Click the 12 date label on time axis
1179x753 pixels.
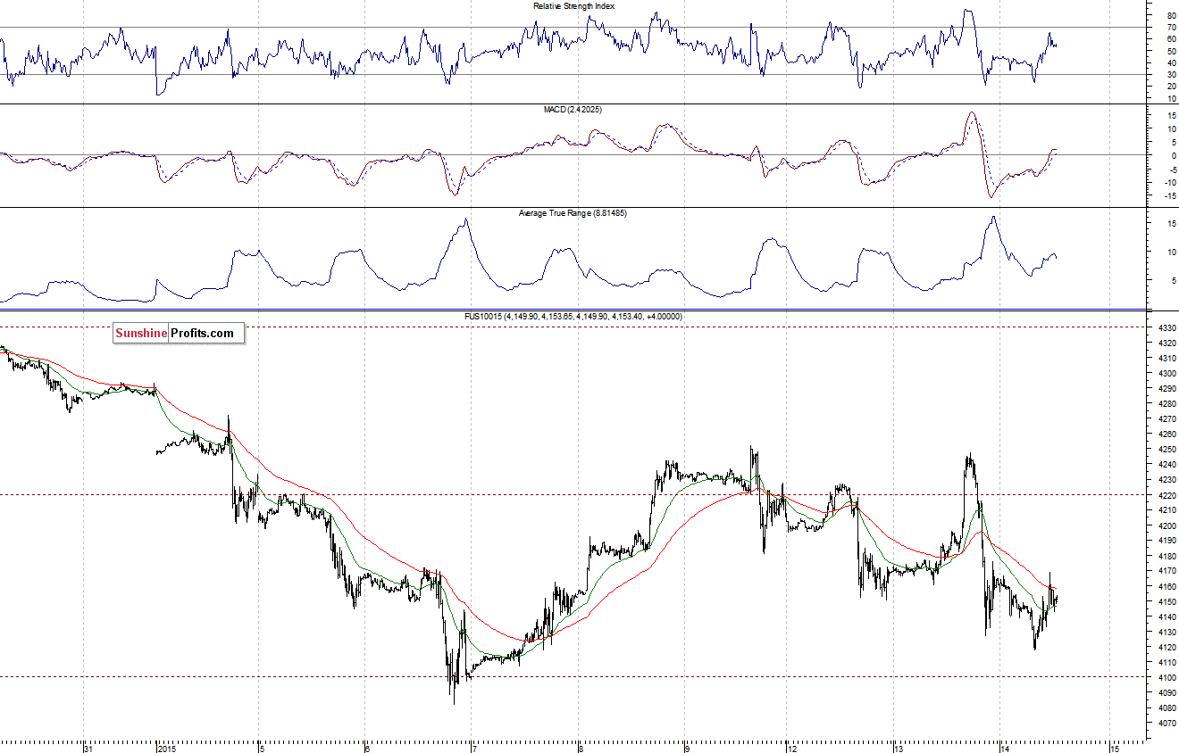tap(791, 749)
